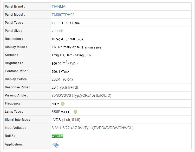This screenshot has width=195, height=152.
Task: Click the 'inch' link in Panel Size
Action: point(60,31)
